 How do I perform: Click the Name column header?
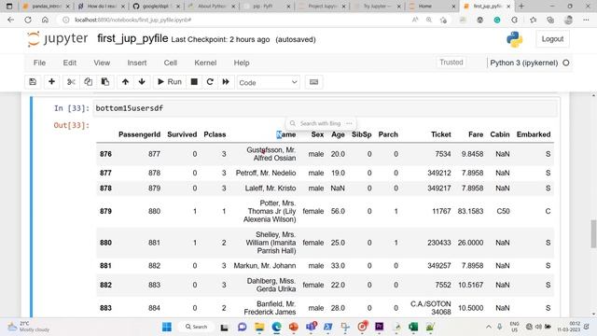pos(286,134)
